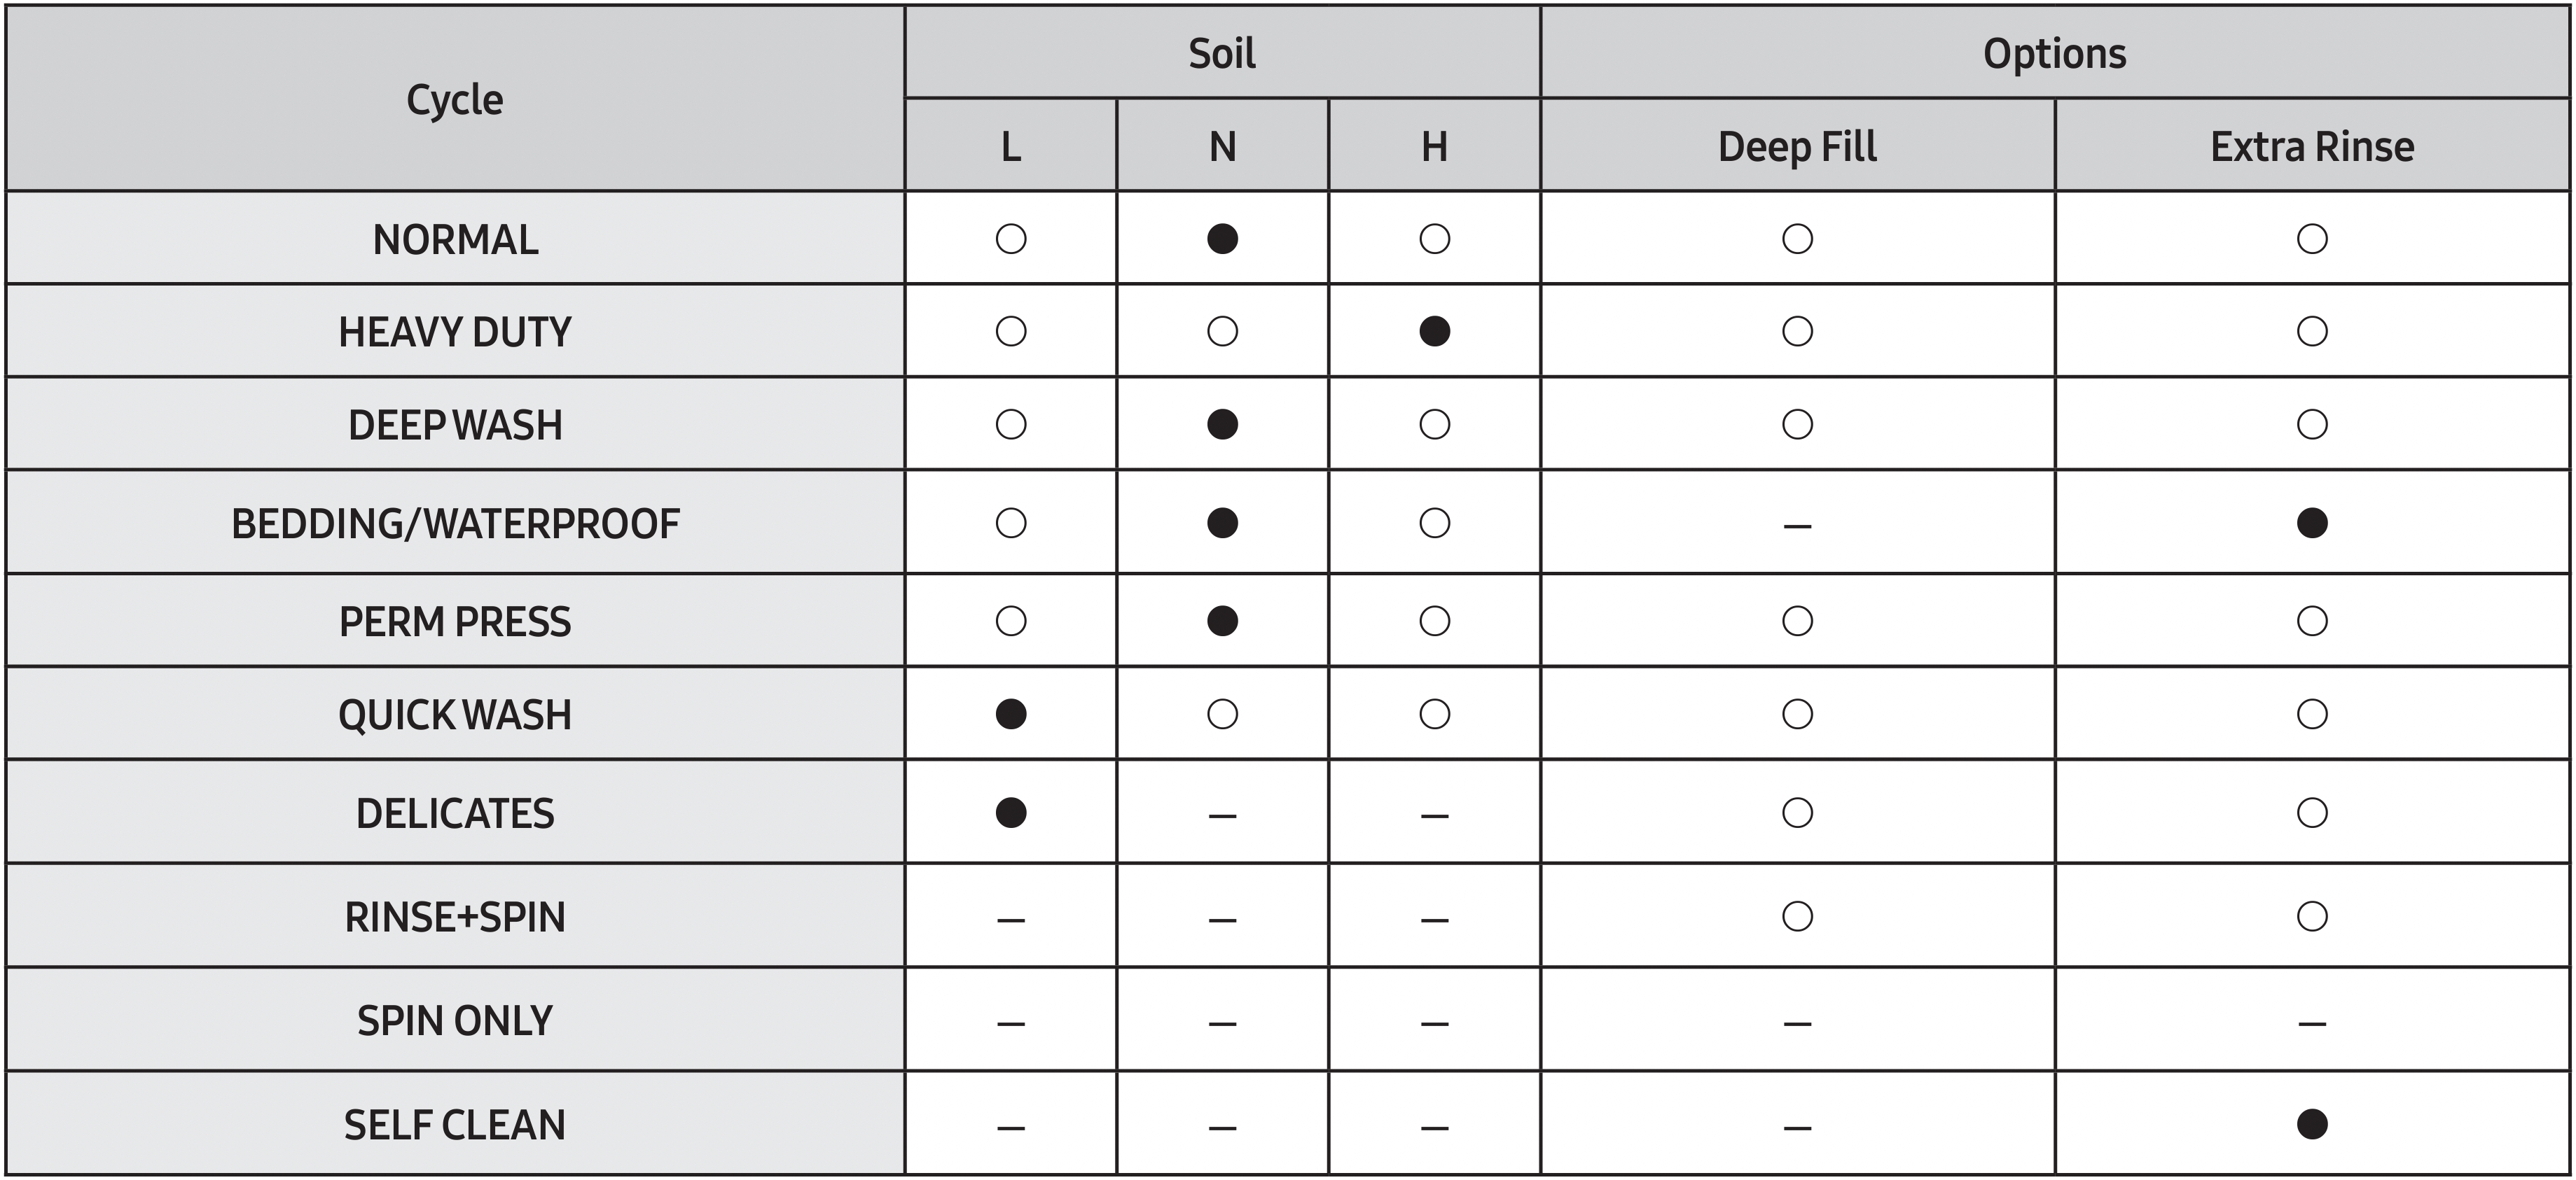Select the BEDDING/WATERPROOF cycle label
Screen dimensions: 2576x1180
coord(455,523)
